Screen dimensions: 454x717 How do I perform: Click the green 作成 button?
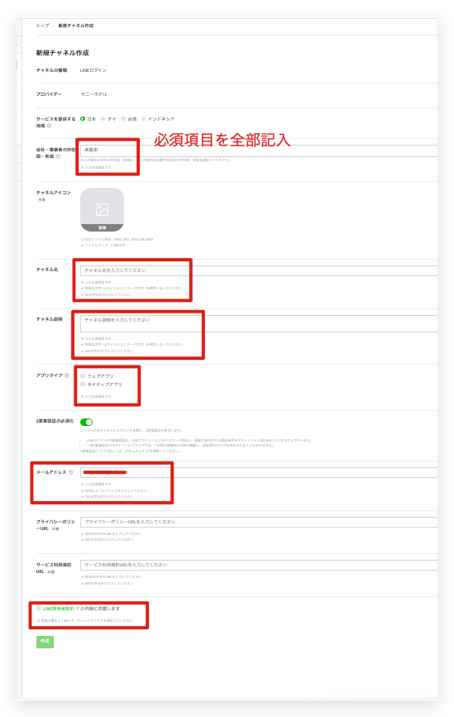click(45, 642)
